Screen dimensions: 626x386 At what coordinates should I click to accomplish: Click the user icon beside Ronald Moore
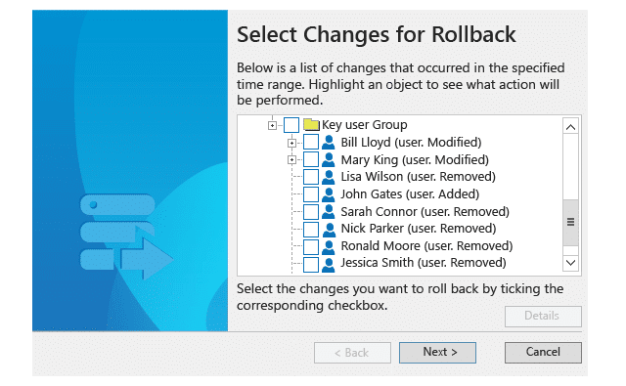coord(329,246)
